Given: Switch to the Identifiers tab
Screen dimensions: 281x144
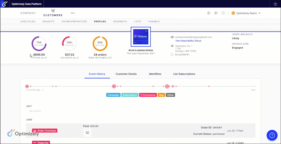Looking at the screenshot, I should pos(155,74).
